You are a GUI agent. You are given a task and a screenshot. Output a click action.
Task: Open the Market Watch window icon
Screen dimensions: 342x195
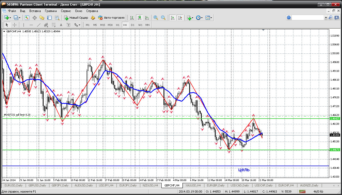point(27,18)
